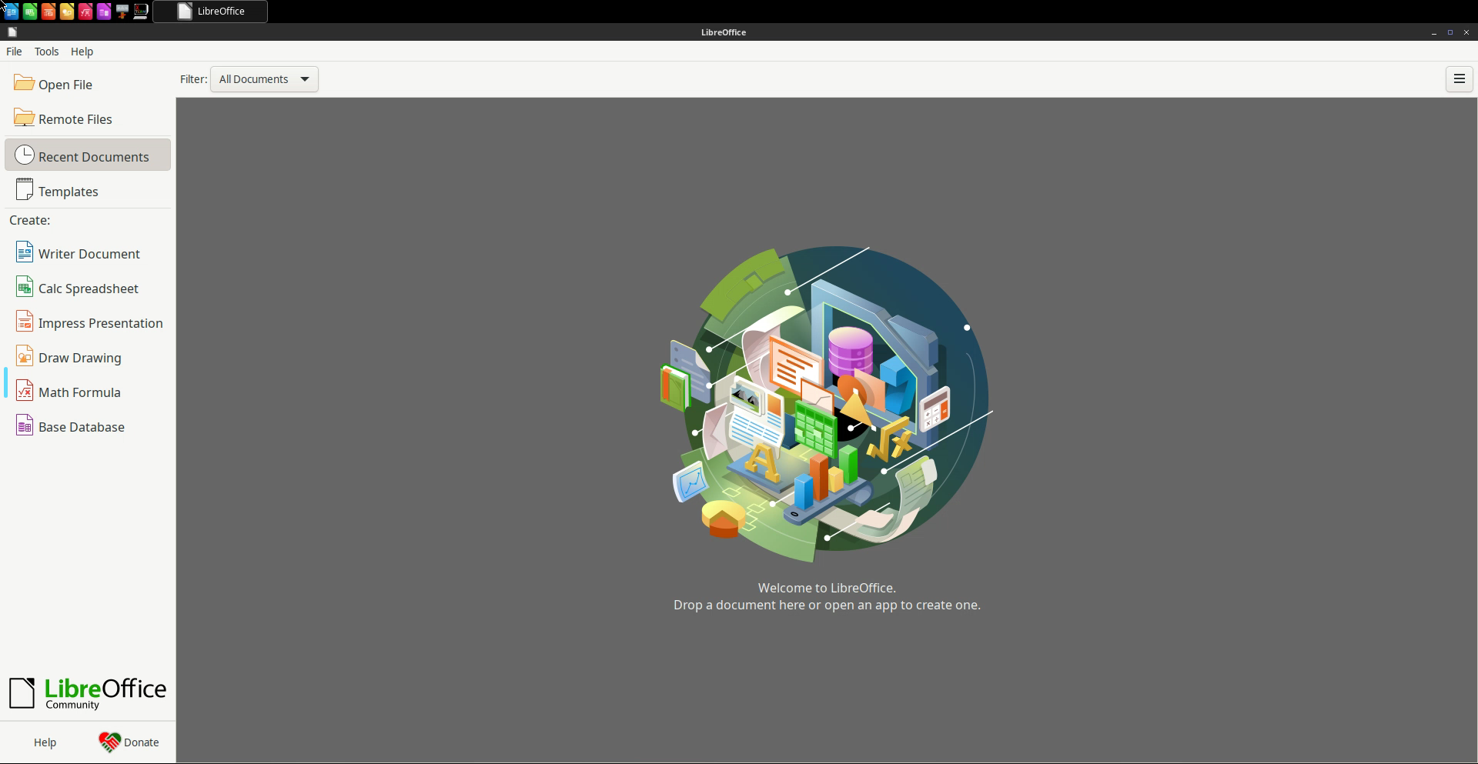Start a new Impress Presentation
The width and height of the screenshot is (1478, 764).
point(100,323)
